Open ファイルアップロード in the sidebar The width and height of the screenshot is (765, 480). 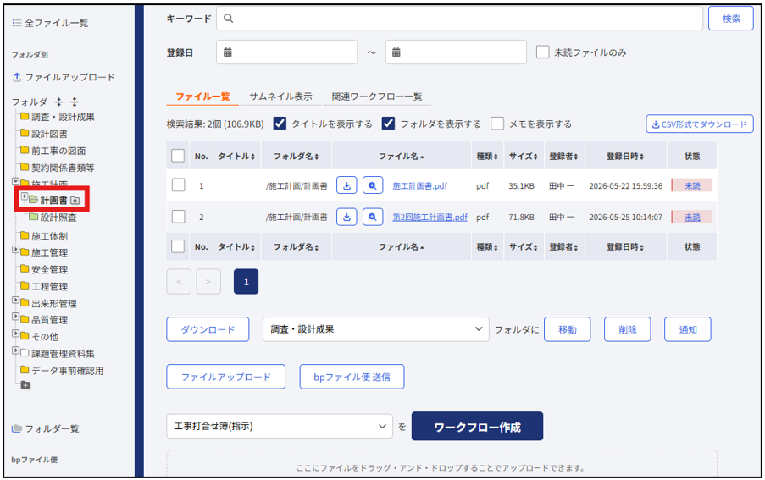(x=69, y=77)
